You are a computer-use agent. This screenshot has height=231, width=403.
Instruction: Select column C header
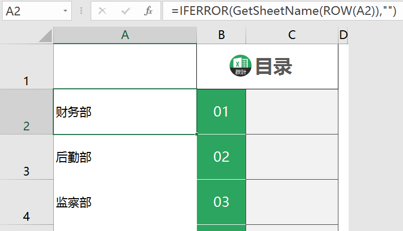292,35
